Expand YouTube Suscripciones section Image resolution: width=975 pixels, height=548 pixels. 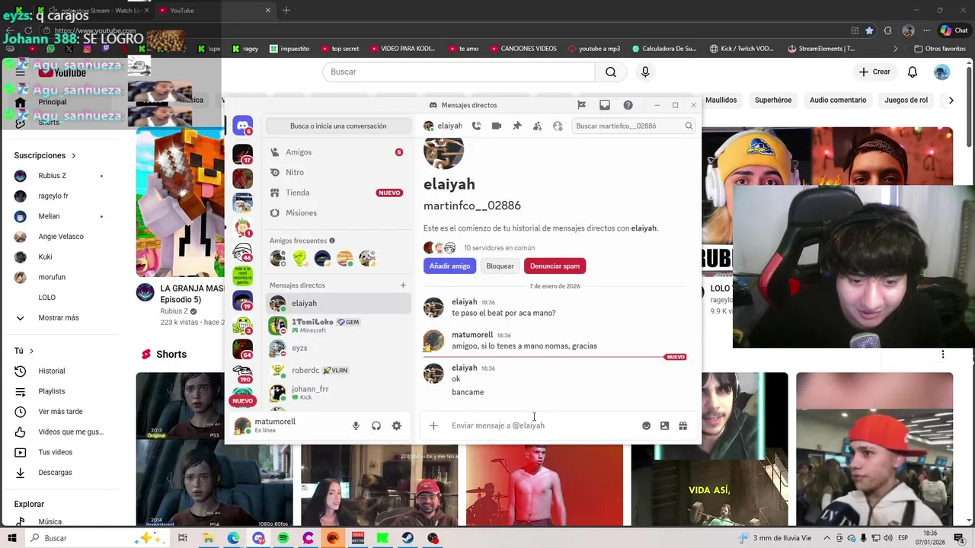click(x=45, y=155)
